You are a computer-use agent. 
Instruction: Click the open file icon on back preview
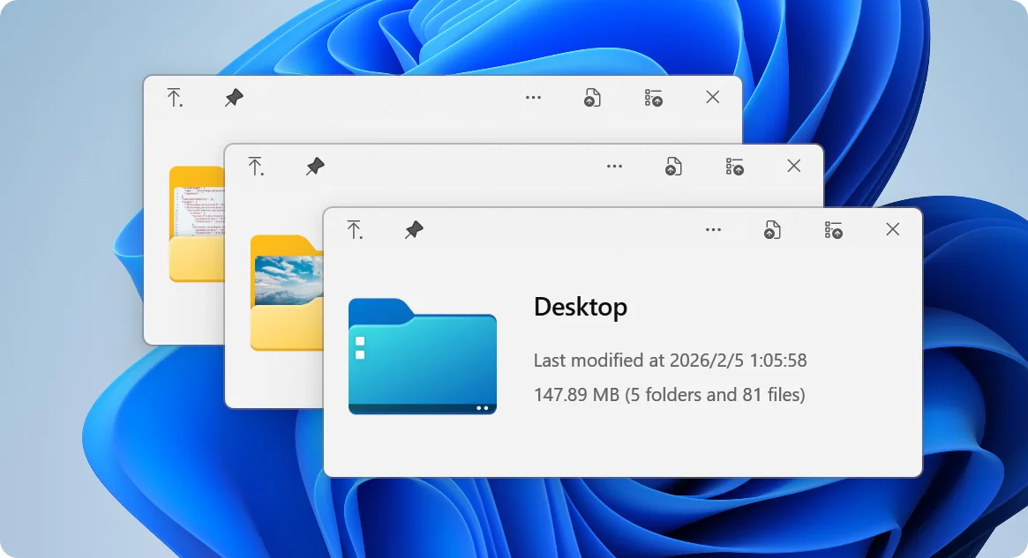pyautogui.click(x=592, y=98)
